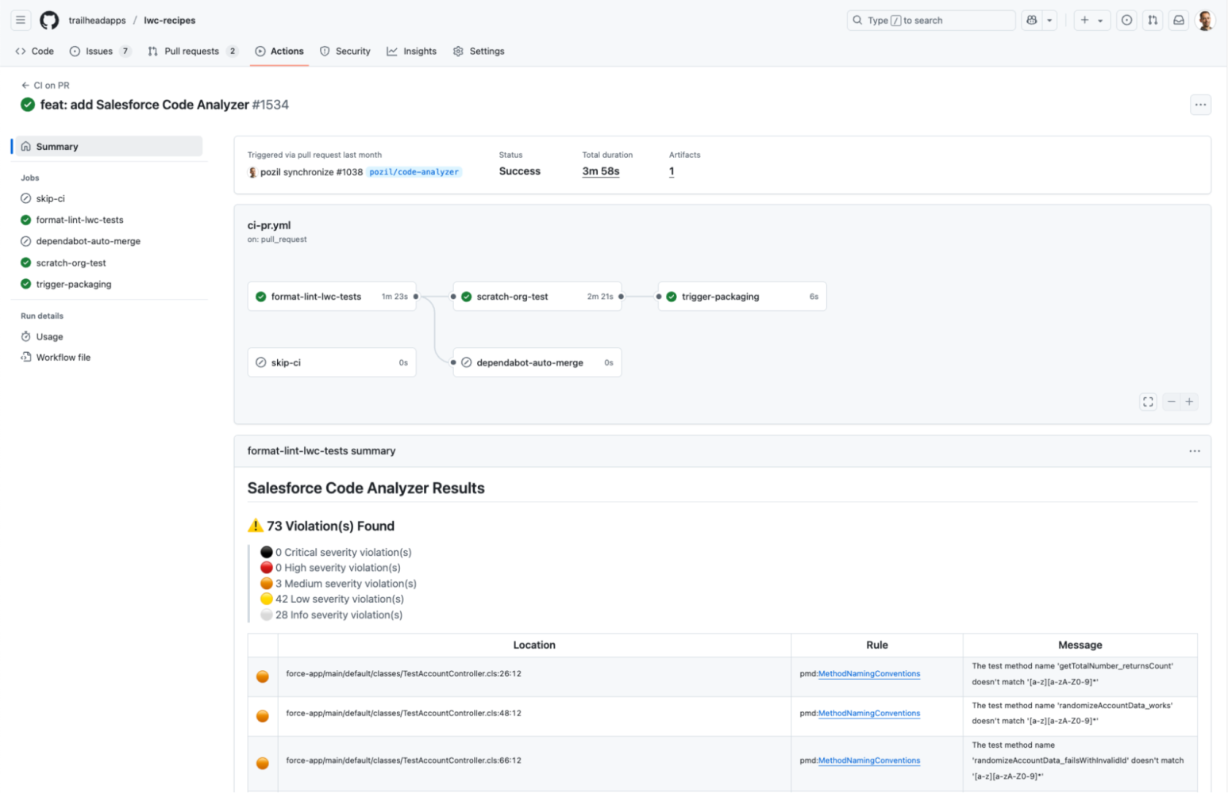Select dependabot-auto-merge node in the graph
The image size is (1228, 793).
(x=537, y=362)
